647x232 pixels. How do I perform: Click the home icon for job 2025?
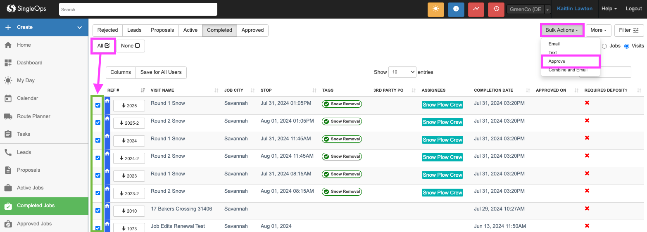coord(107,101)
